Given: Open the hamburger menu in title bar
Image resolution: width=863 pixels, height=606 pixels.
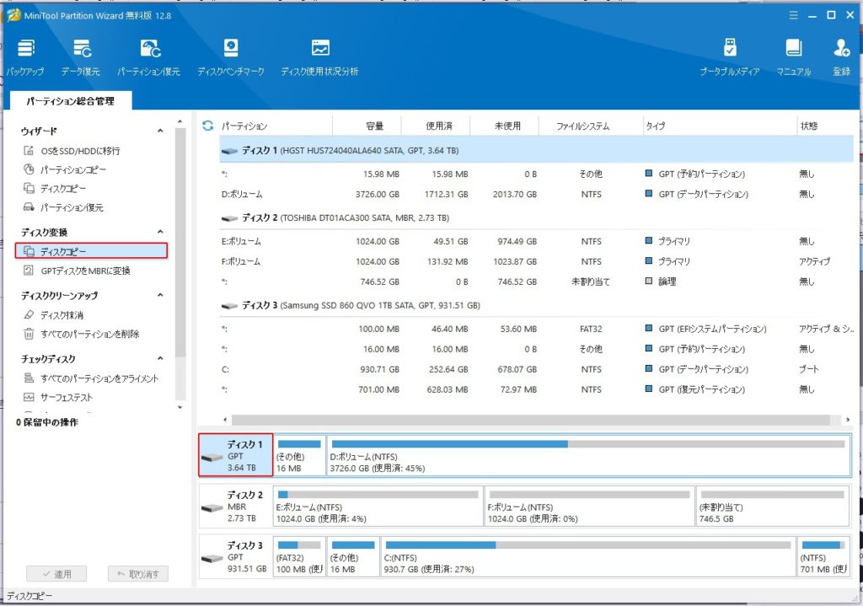Looking at the screenshot, I should [792, 14].
